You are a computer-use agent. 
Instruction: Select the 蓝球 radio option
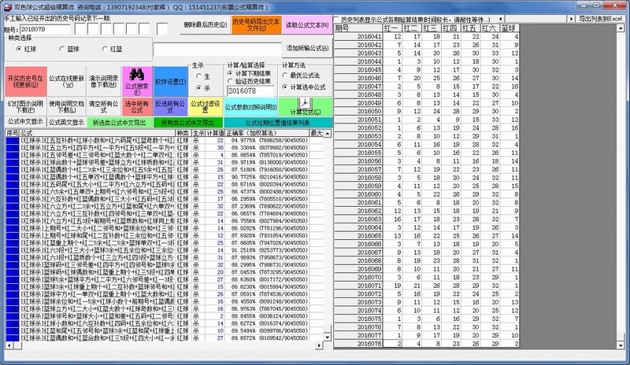click(x=62, y=50)
